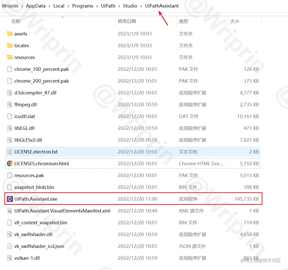Go to AppData in the address bar
The image size is (288, 270).
point(36,6)
